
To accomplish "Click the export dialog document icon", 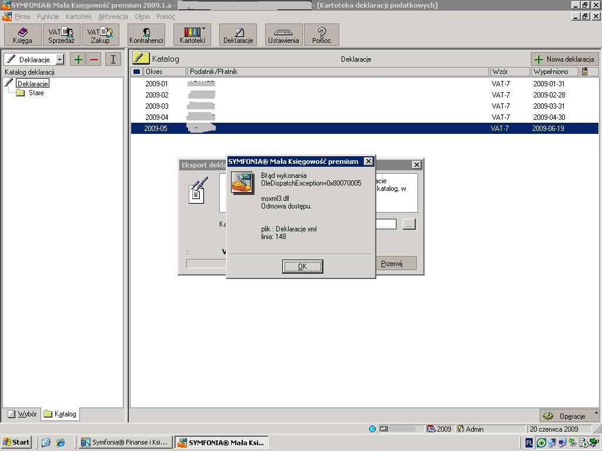I will coord(198,190).
